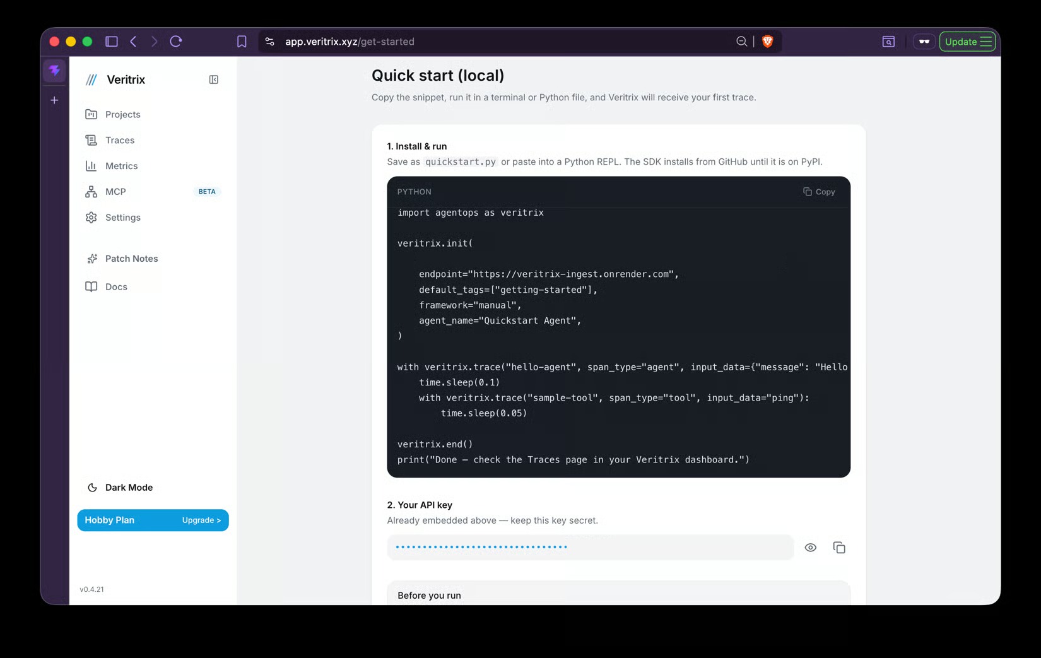Screen dimensions: 1041x658
Task: Click the quickstart.py inline code
Action: [x=461, y=162]
